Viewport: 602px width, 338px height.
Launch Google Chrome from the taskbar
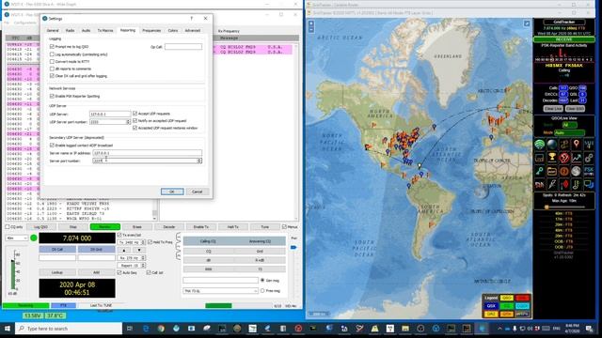[161, 329]
